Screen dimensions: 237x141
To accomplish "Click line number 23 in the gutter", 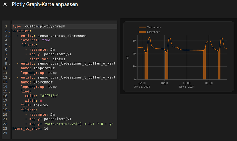I will pos(6,128).
